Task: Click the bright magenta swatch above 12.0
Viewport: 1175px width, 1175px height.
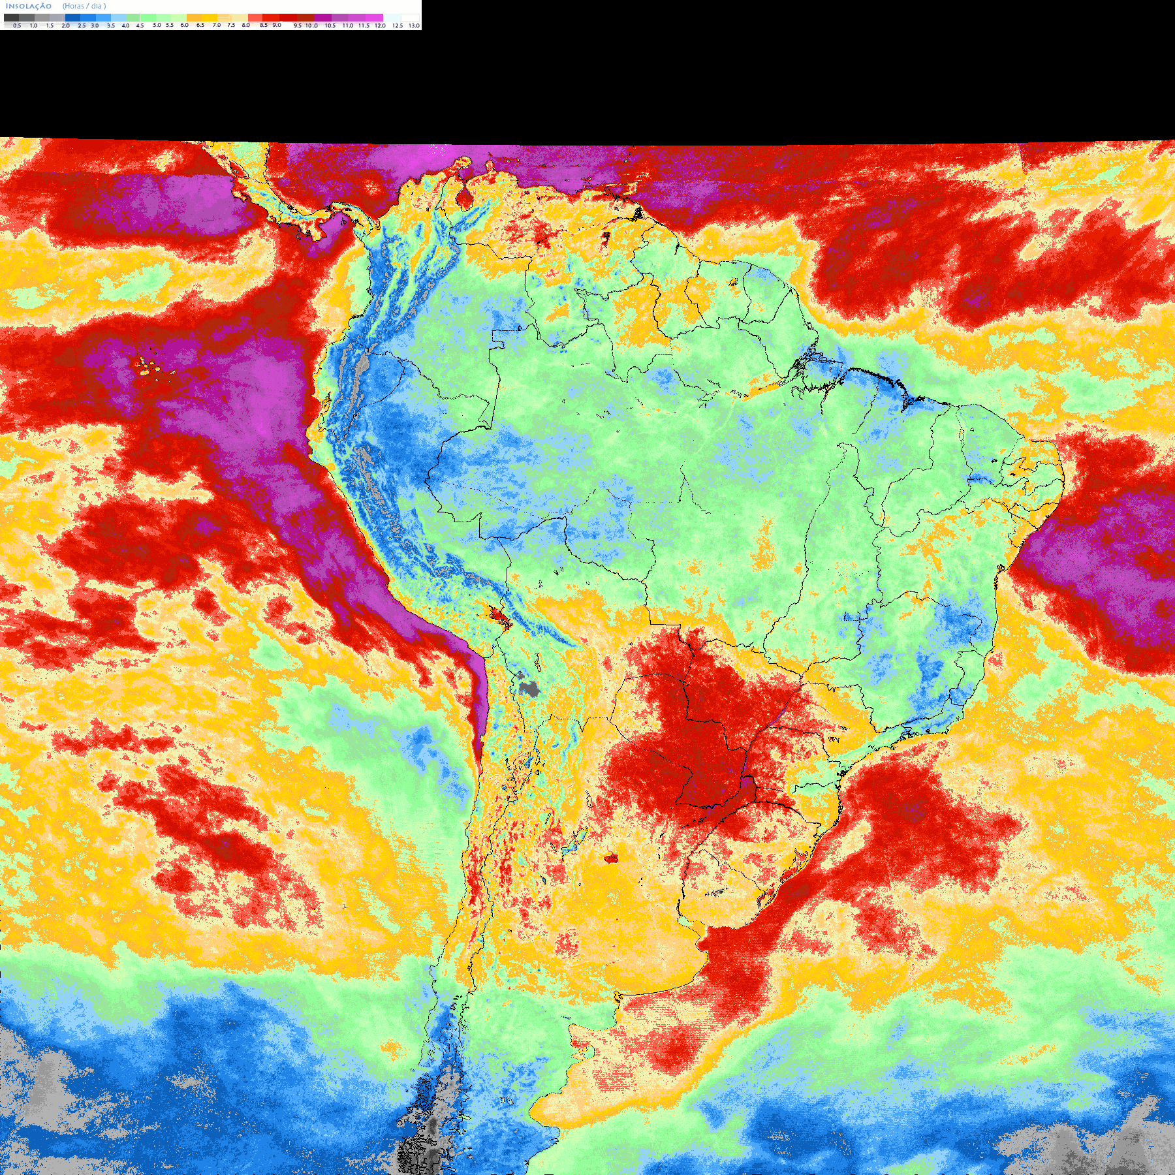Action: pyautogui.click(x=374, y=18)
